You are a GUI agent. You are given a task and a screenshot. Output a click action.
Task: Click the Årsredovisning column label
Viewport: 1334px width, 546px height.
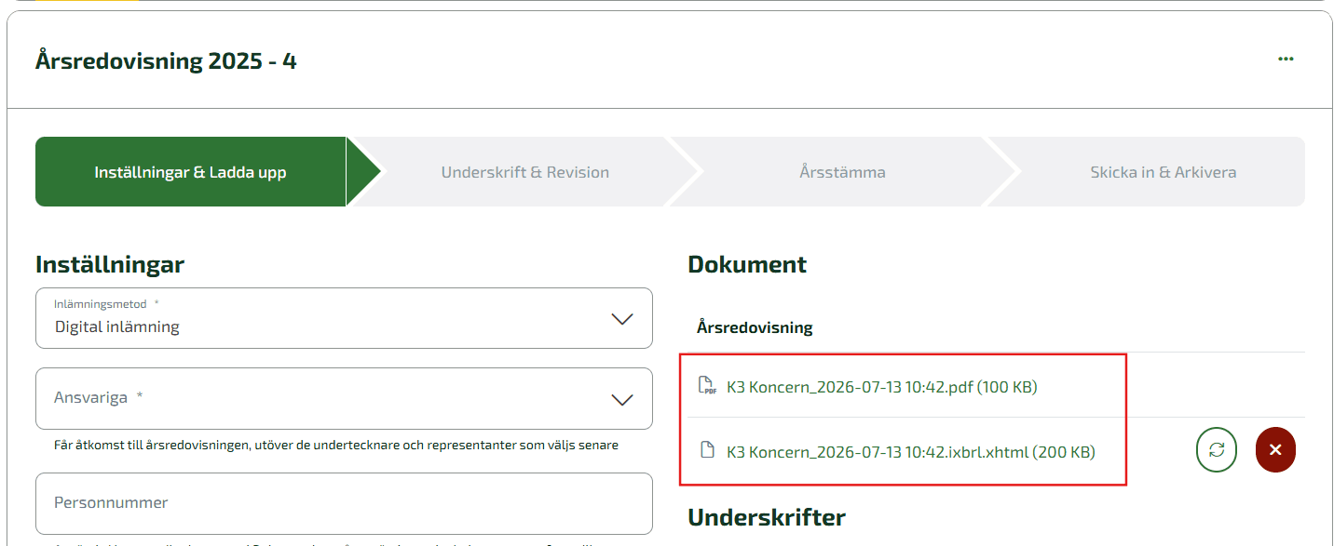(755, 327)
